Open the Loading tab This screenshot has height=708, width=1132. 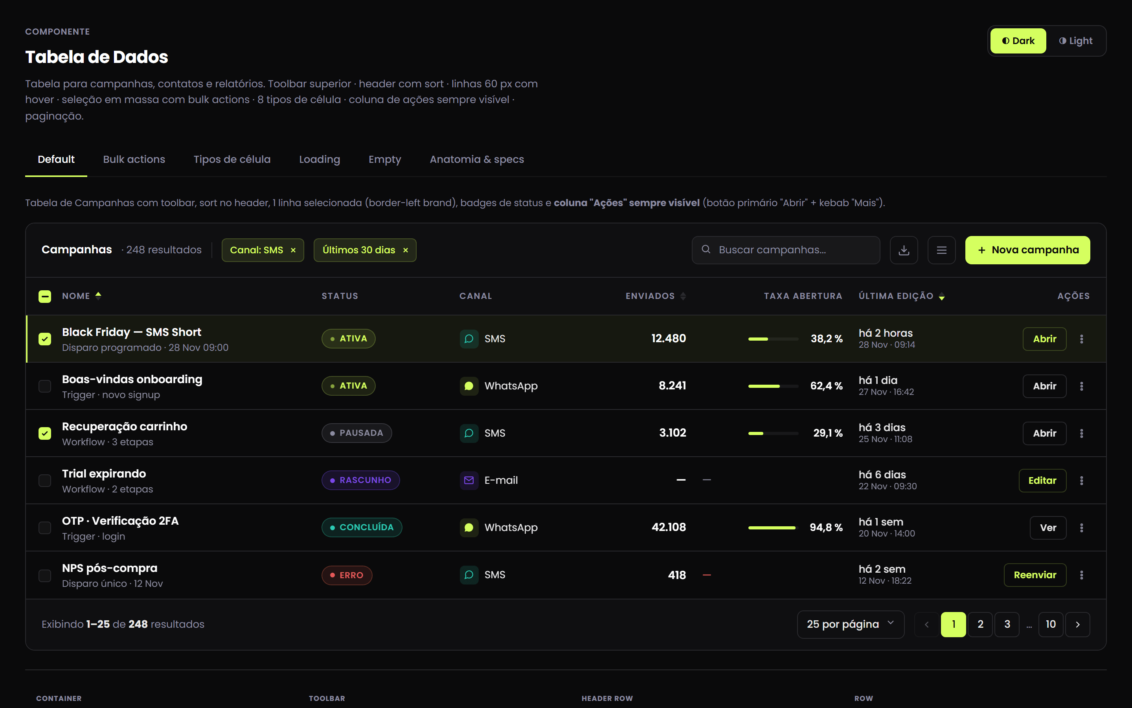(320, 159)
